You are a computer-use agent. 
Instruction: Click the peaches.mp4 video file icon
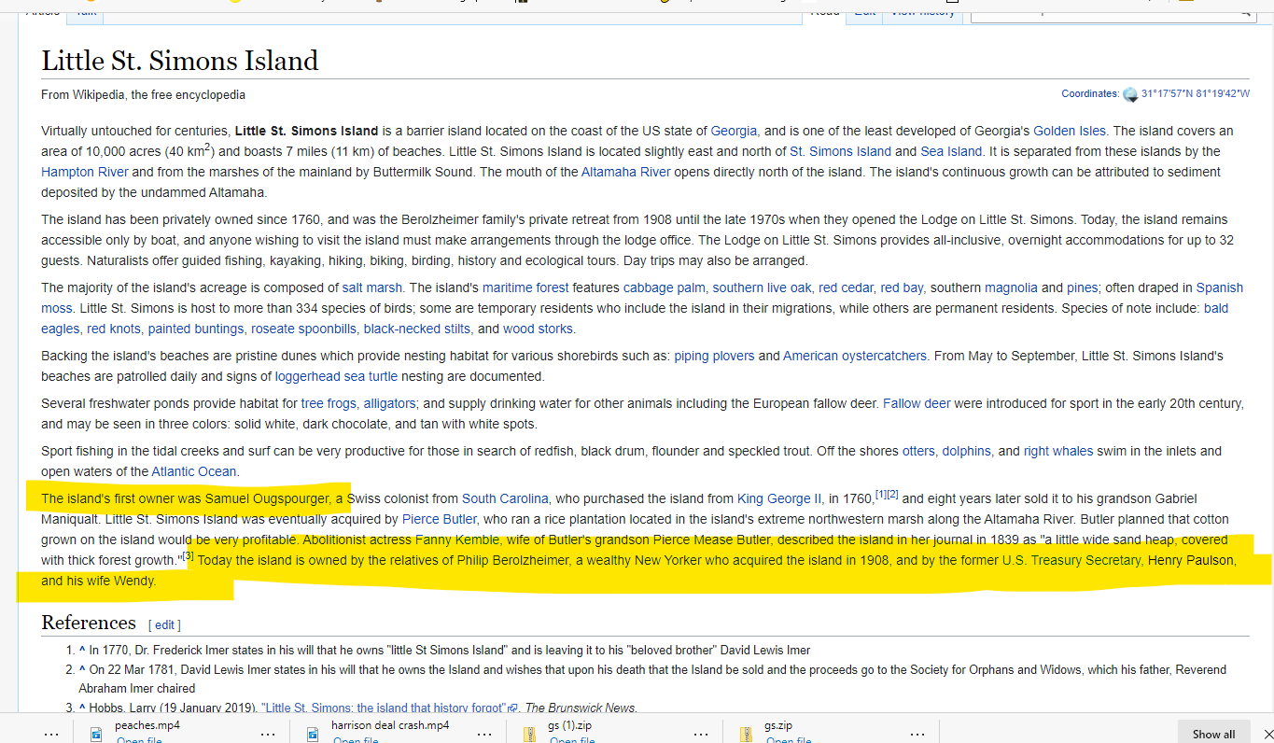95,735
